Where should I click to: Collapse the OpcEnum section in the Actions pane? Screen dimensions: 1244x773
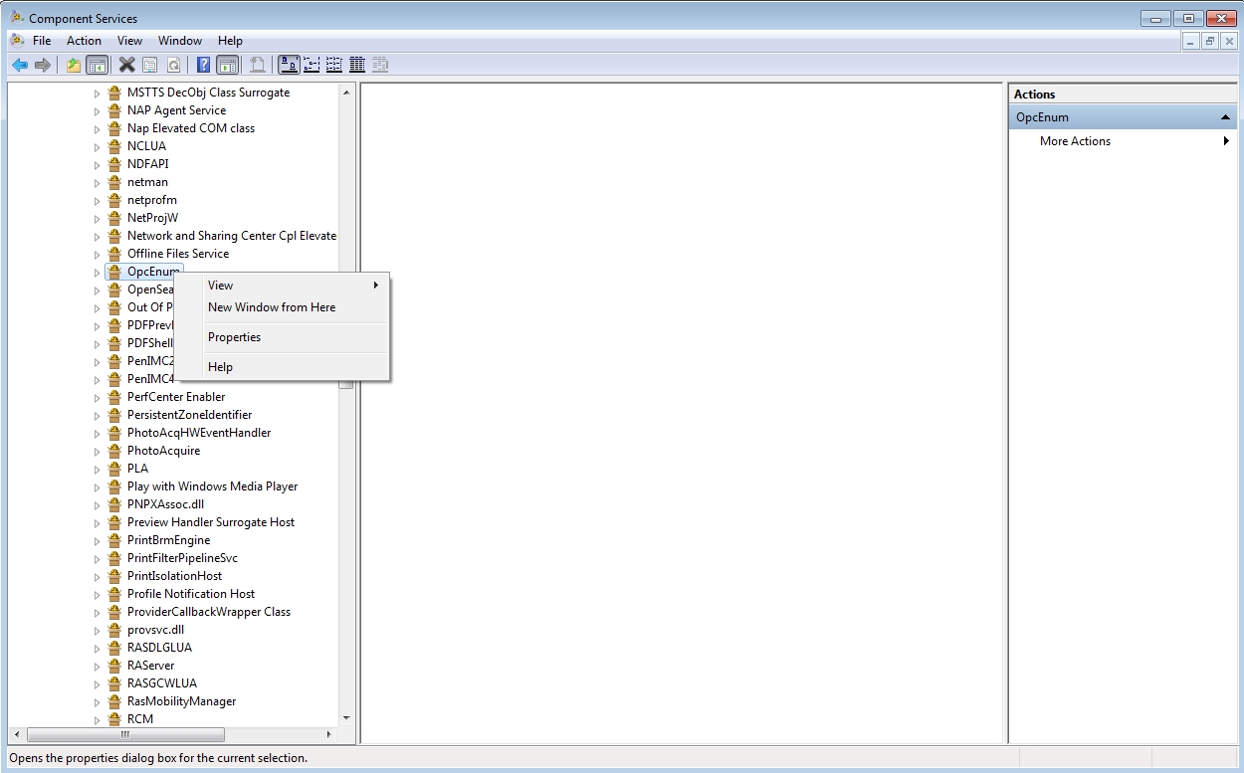pos(1225,116)
